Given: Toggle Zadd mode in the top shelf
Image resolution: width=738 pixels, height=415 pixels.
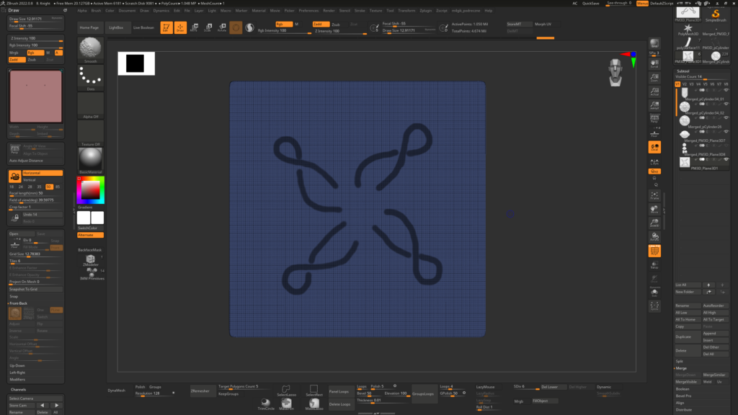Looking at the screenshot, I should tap(320, 24).
